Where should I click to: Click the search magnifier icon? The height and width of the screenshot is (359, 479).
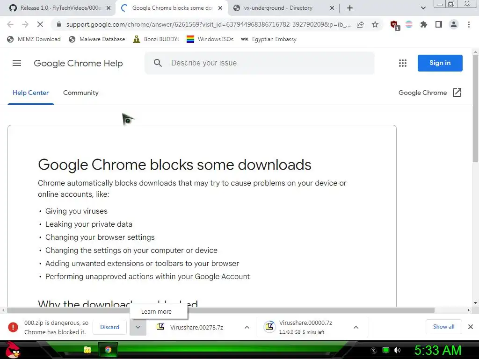(x=158, y=63)
